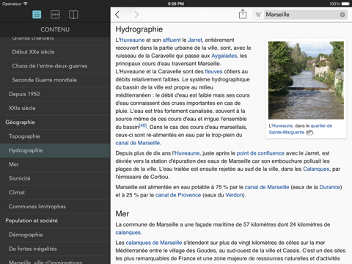Tap the share icon
This screenshot has width=352, height=264.
click(243, 14)
